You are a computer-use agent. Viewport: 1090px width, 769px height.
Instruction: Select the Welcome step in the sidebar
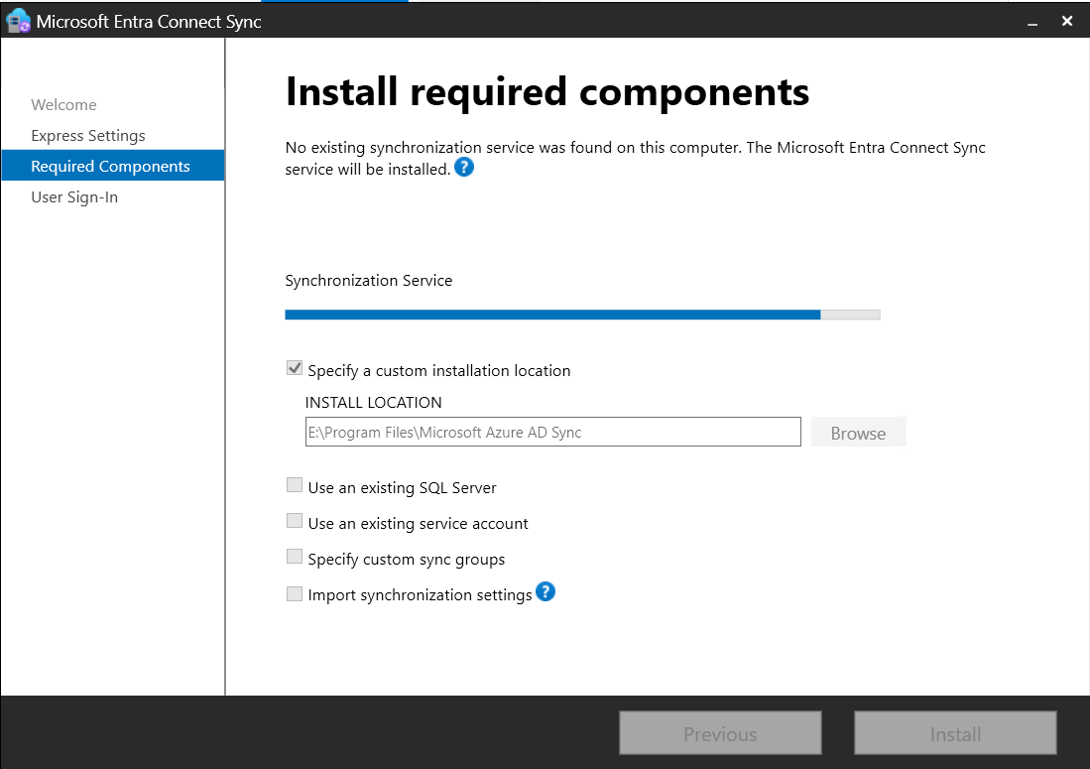tap(63, 104)
